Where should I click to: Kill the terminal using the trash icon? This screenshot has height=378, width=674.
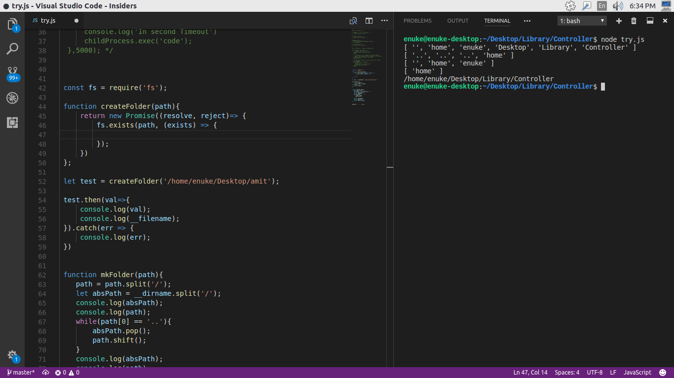tap(634, 21)
